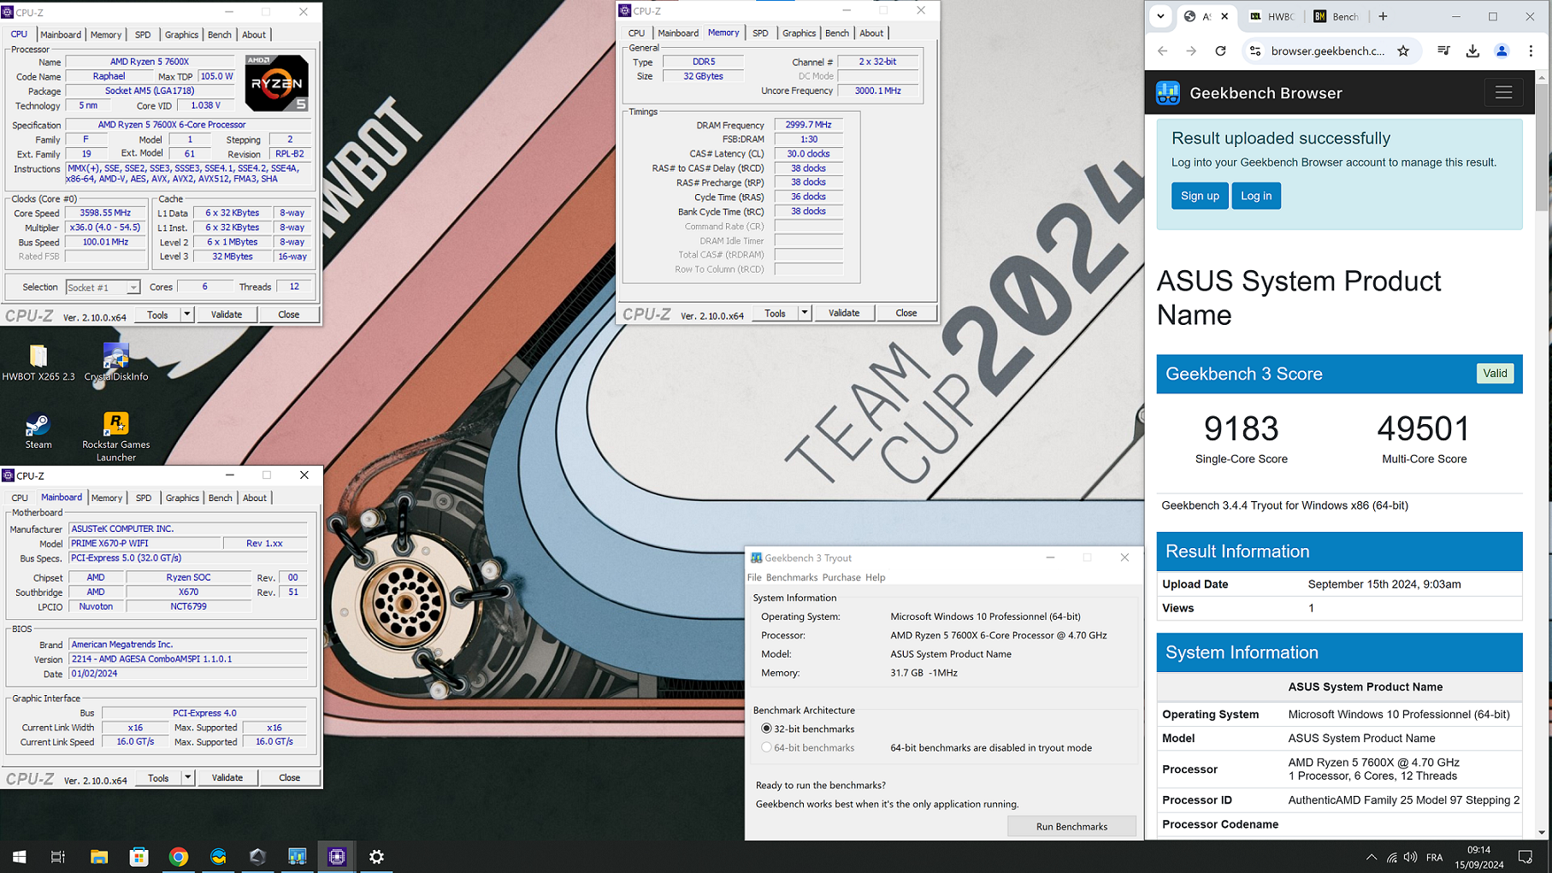1552x873 pixels.
Task: Open site information icon in address bar
Action: [1255, 51]
